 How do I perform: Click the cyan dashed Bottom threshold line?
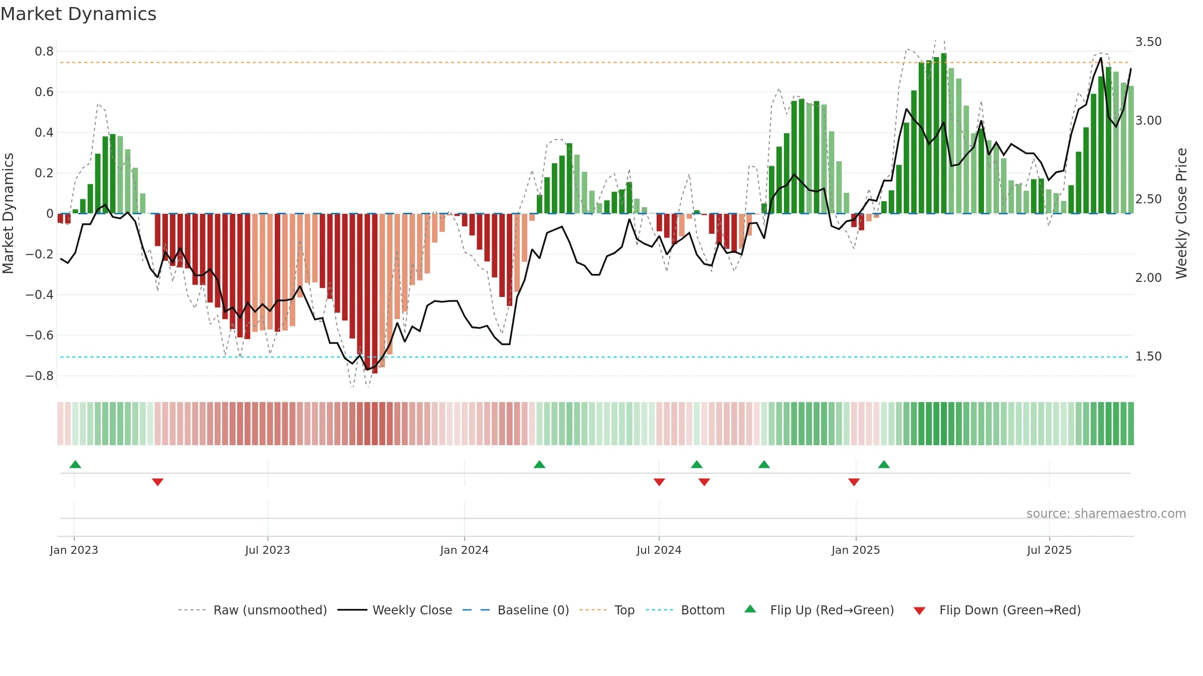594,357
